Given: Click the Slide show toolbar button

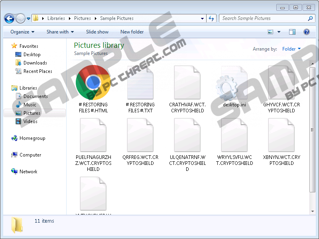Looking at the screenshot, I should coord(97,32).
